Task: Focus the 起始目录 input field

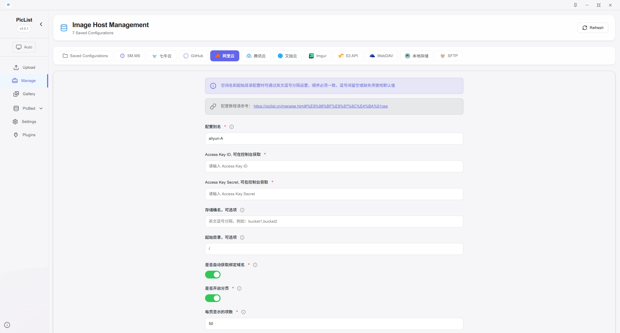Action: [334, 249]
